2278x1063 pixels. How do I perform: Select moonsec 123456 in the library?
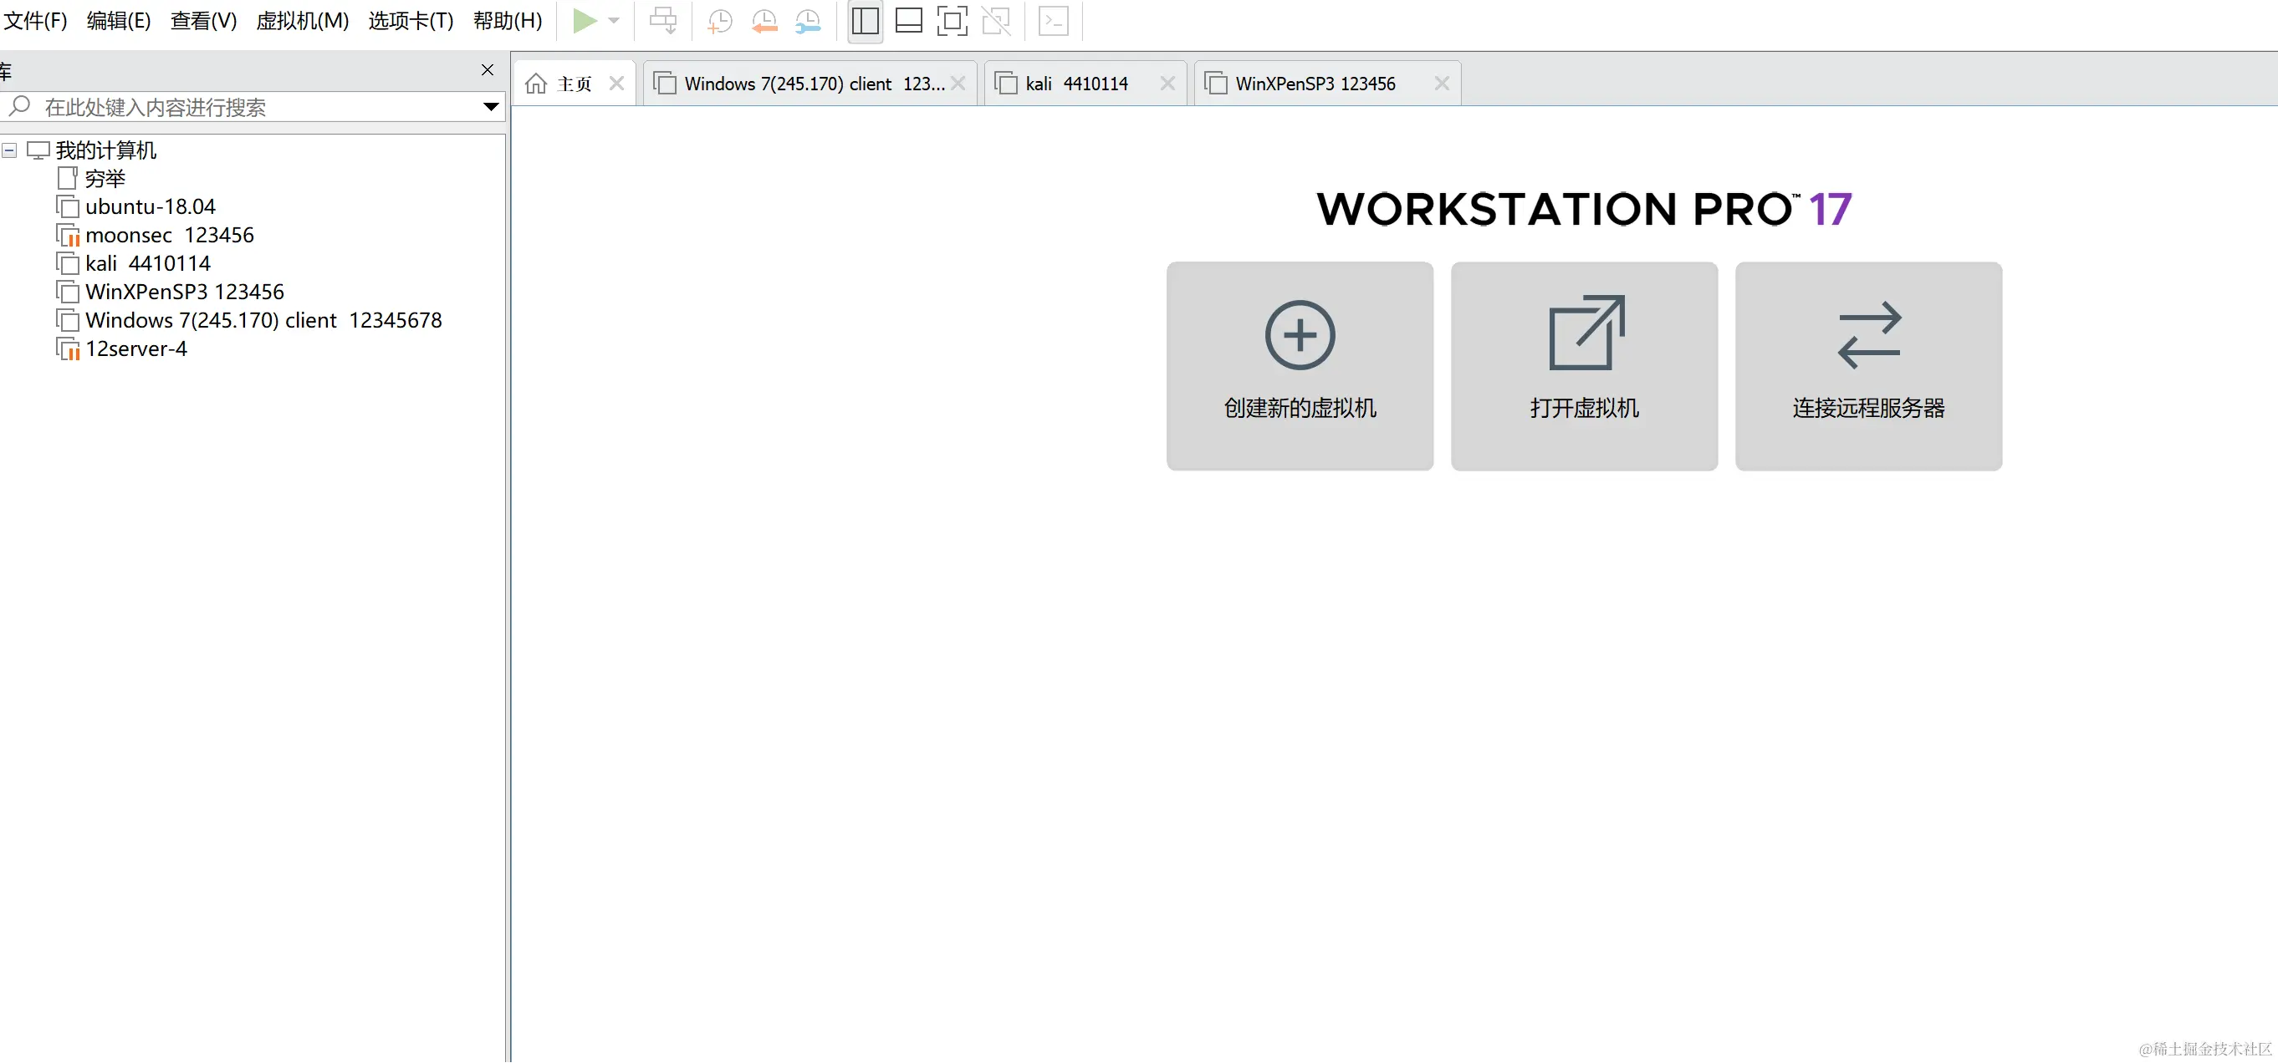169,235
